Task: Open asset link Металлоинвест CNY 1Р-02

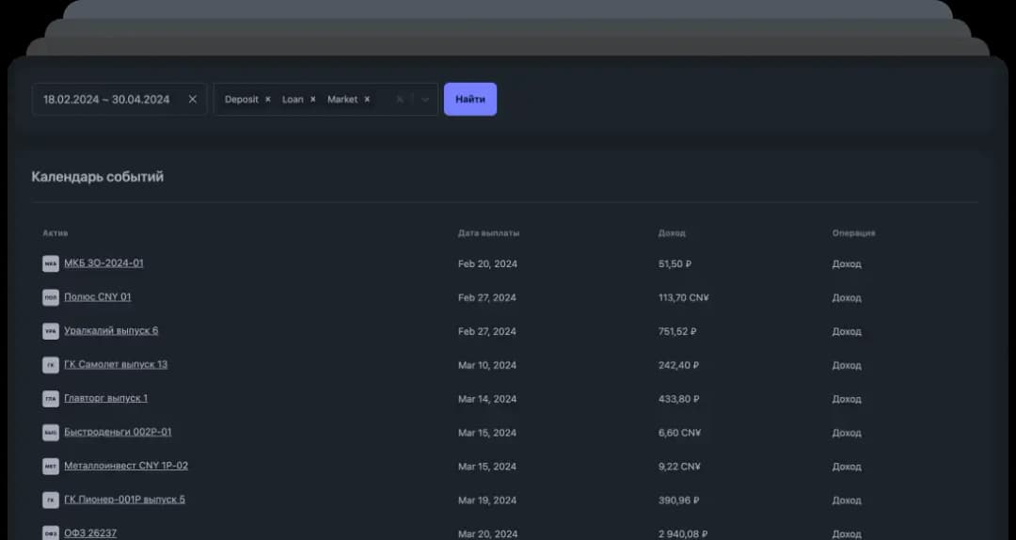Action: click(x=126, y=465)
